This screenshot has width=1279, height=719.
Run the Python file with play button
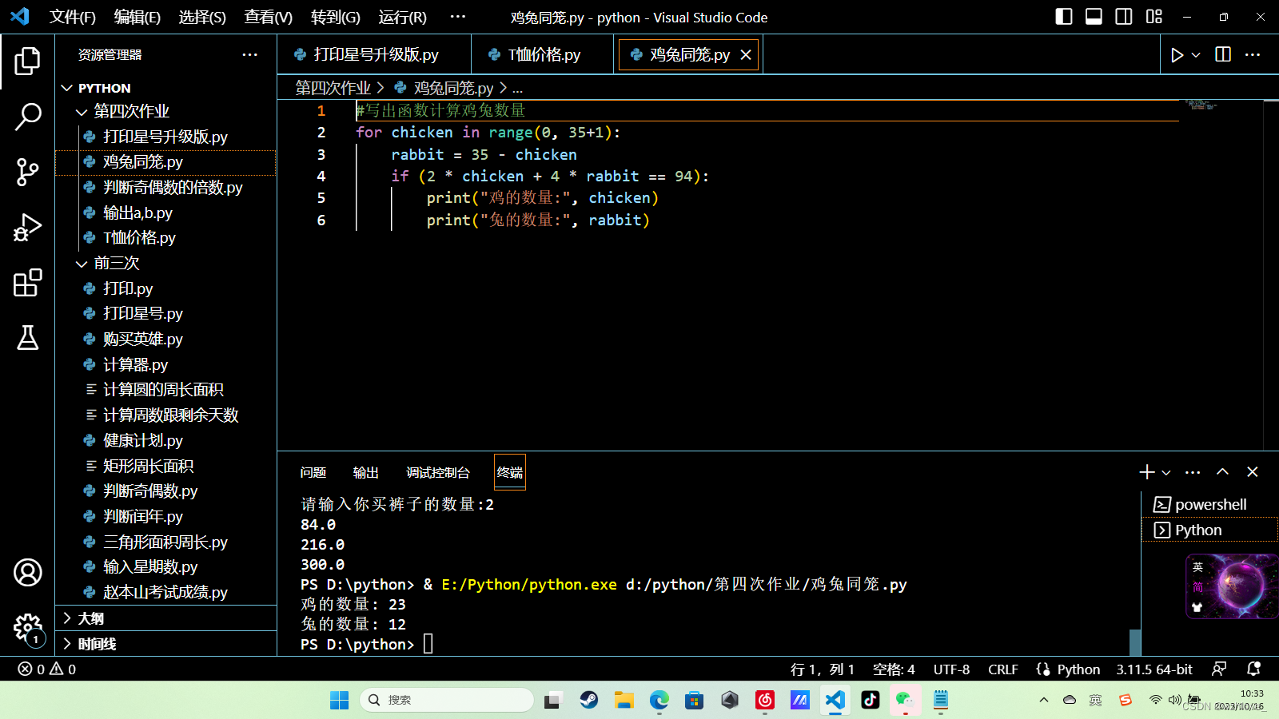[1177, 55]
